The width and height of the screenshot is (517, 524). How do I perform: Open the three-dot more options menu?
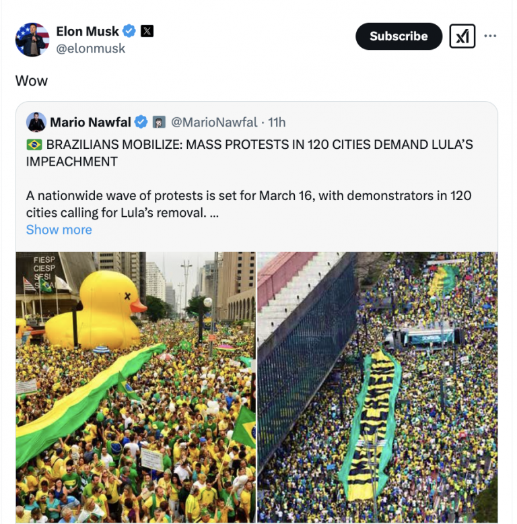(x=490, y=36)
